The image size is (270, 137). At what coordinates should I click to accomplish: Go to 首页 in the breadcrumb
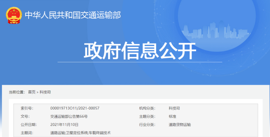tap(32, 92)
